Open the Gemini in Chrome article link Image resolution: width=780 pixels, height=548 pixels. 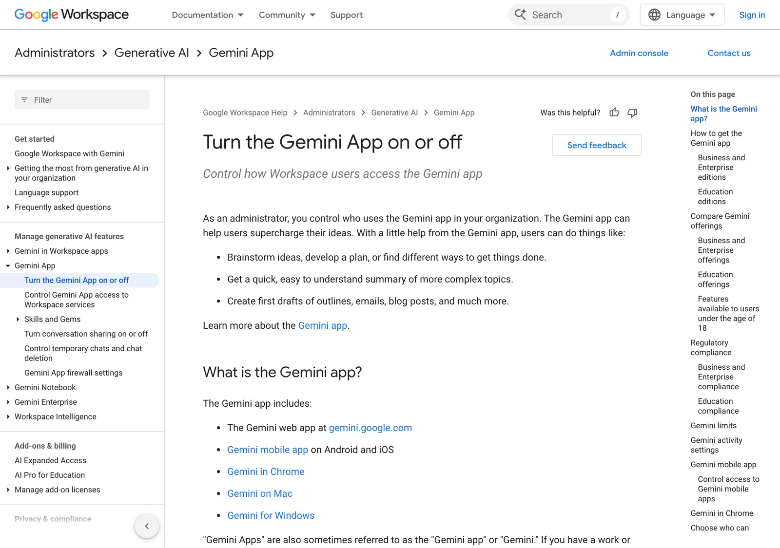tap(266, 472)
